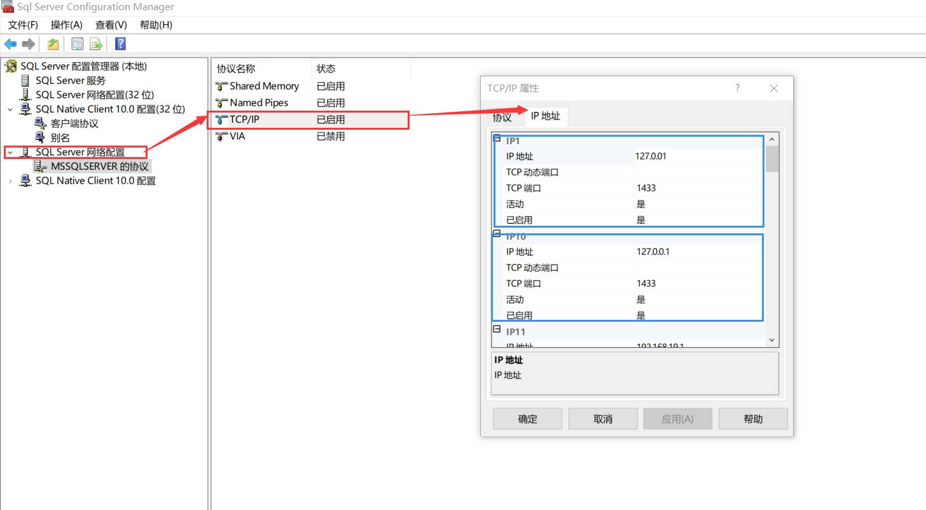Click the blue back arrow in the toolbar
The width and height of the screenshot is (926, 510).
11,43
